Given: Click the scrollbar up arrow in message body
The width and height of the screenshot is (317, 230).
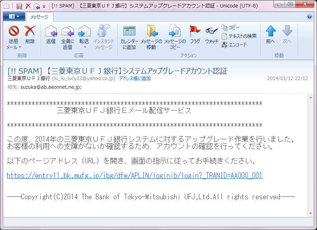Looking at the screenshot, I should (311, 97).
